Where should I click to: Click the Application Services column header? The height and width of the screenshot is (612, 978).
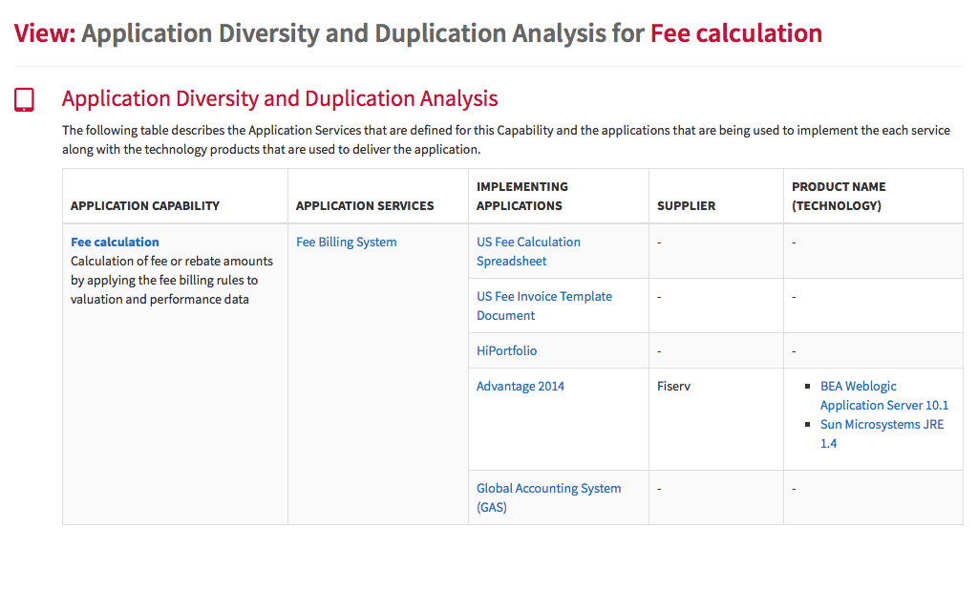pos(364,205)
